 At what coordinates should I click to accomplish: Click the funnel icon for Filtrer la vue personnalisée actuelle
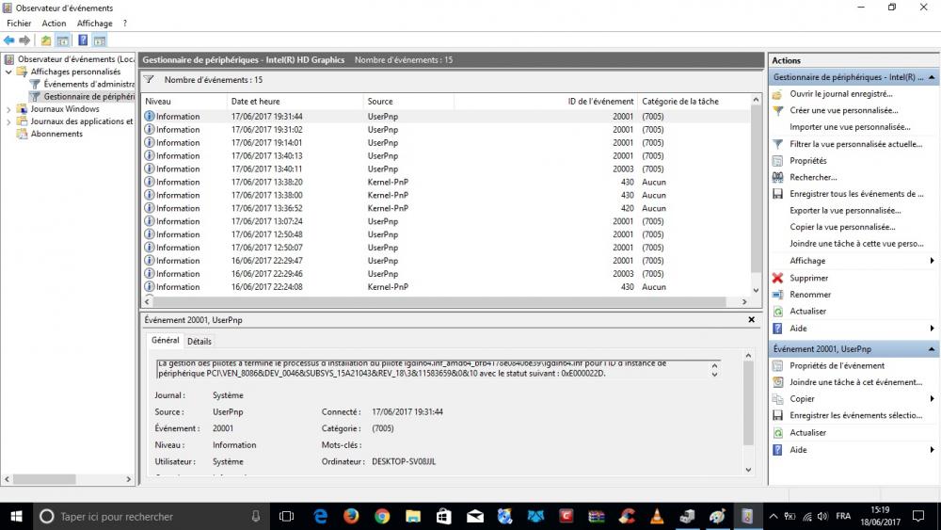coord(777,144)
